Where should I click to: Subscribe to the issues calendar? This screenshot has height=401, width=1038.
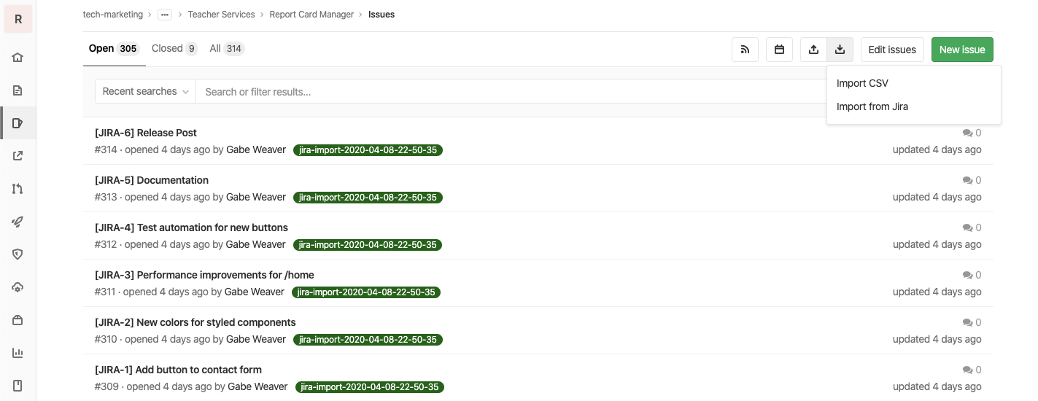pyautogui.click(x=779, y=50)
